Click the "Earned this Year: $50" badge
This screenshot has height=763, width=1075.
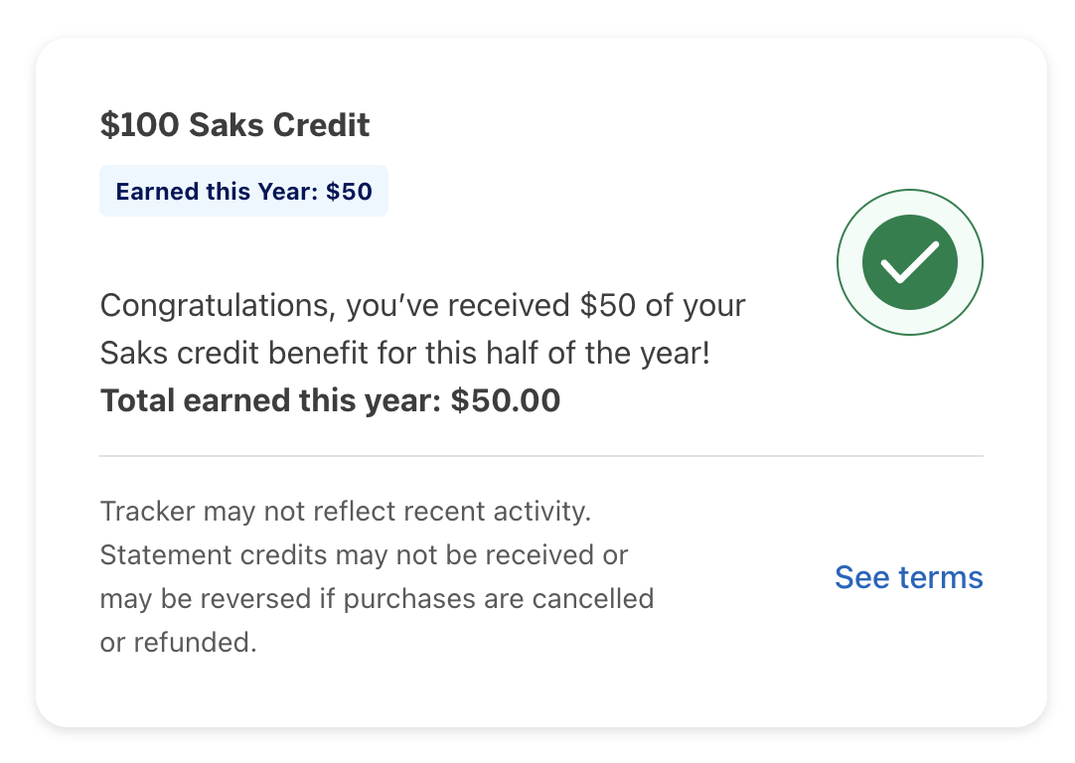[243, 192]
